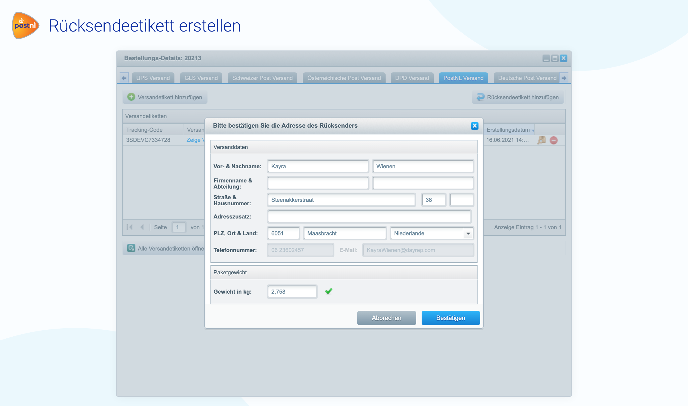Select PostNL Versand tab
Viewport: 688px width, 406px height.
tap(463, 78)
